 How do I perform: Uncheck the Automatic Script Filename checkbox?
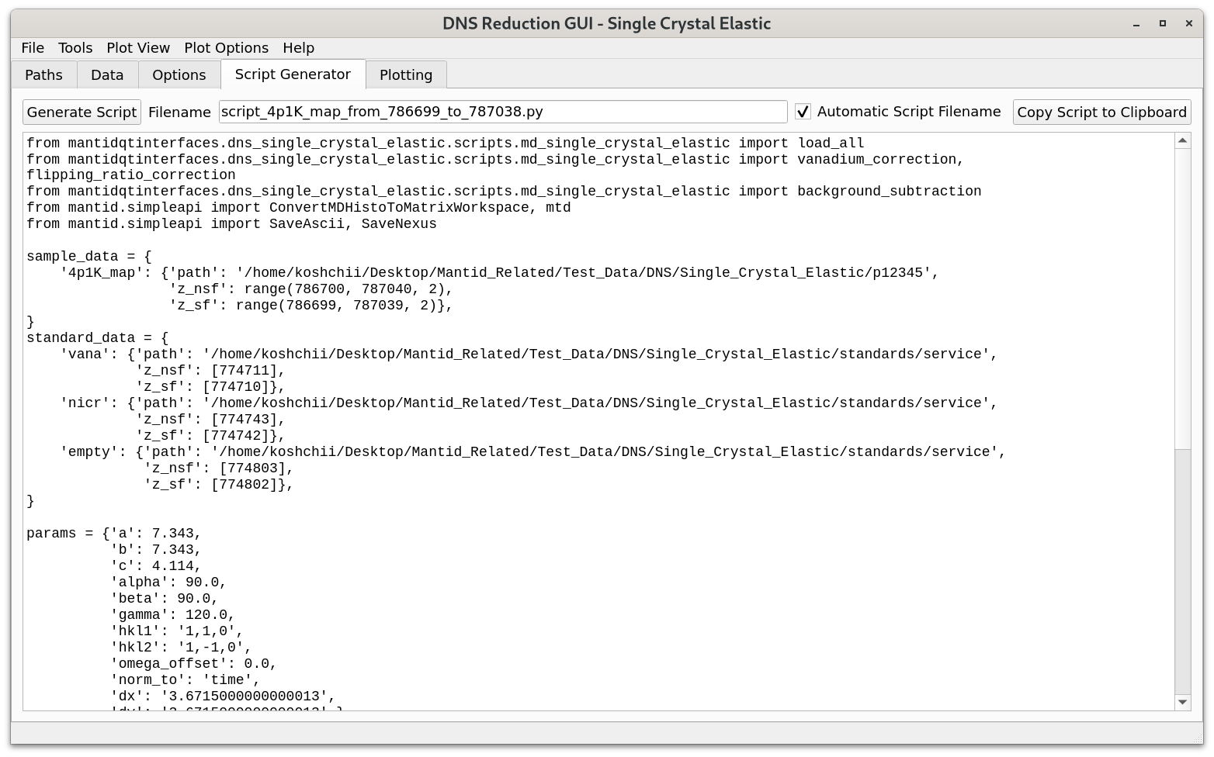tap(803, 112)
